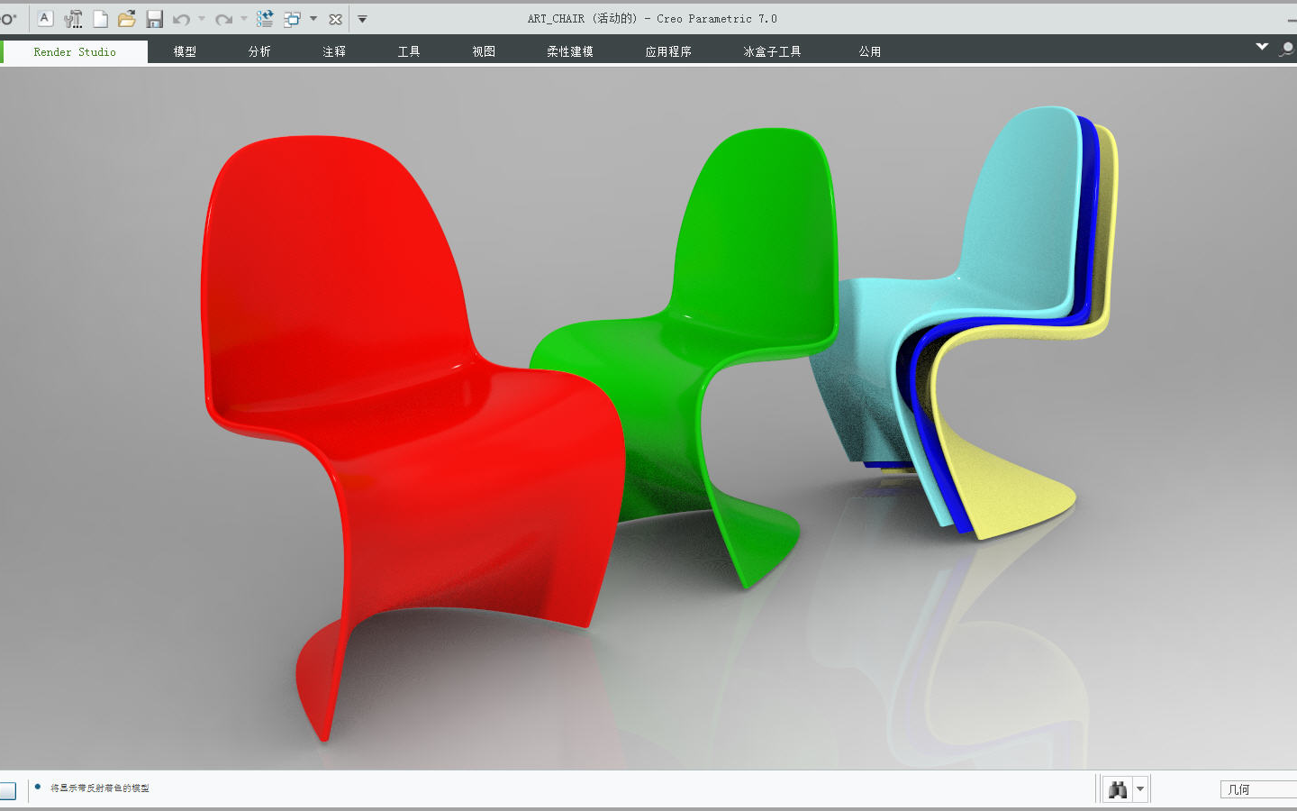Click the 'A' icon in quick access toolbar
The width and height of the screenshot is (1297, 811).
(x=45, y=18)
